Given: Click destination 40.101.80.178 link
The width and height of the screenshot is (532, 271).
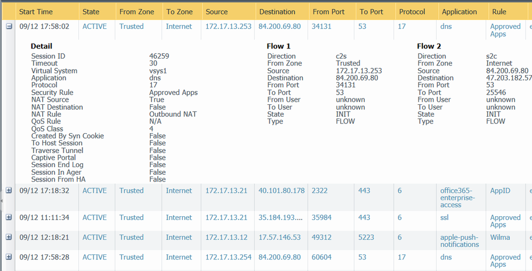Looking at the screenshot, I should pyautogui.click(x=281, y=191).
